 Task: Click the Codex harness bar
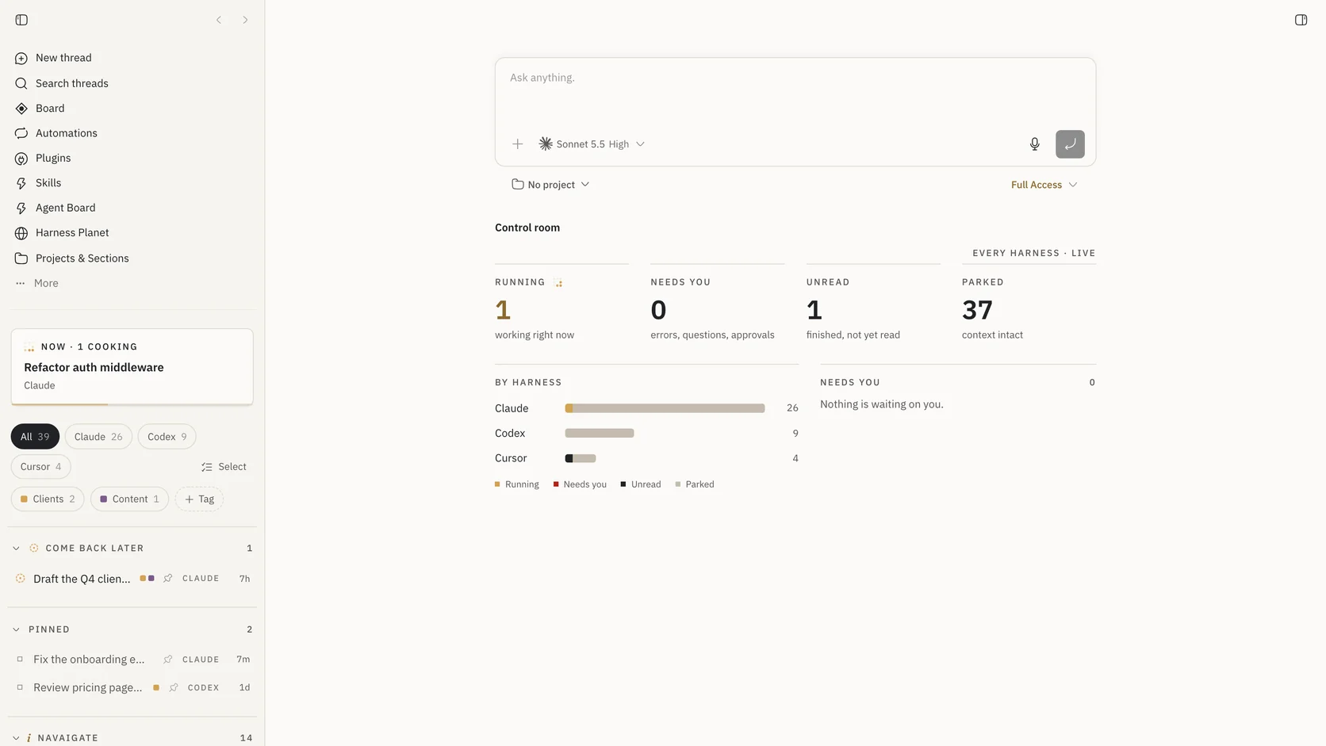pyautogui.click(x=600, y=434)
